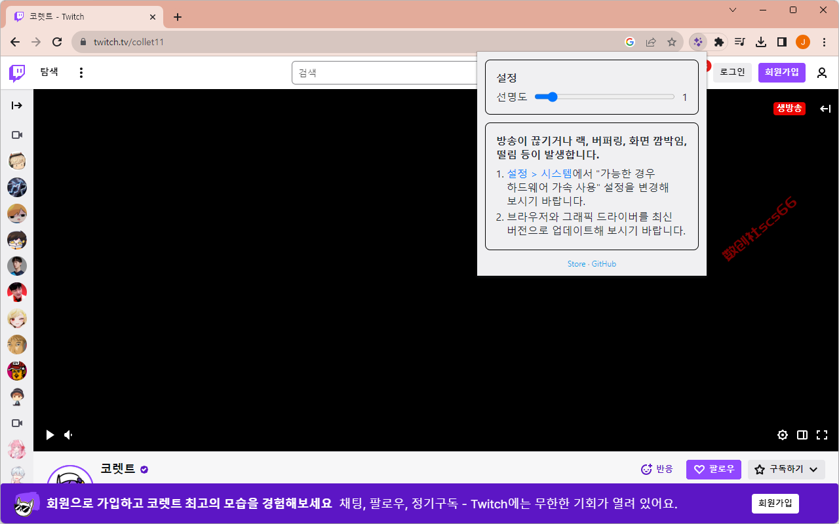The image size is (839, 524).
Task: Click the 반응 reaction button
Action: 657,469
